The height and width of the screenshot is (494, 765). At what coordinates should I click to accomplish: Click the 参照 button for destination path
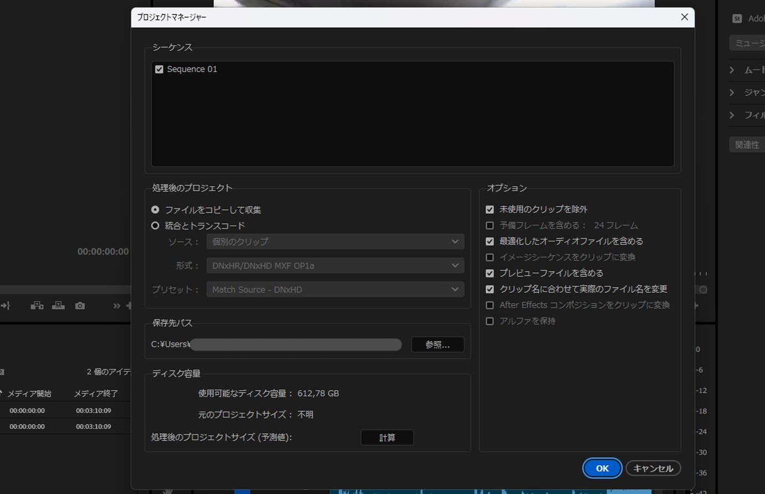pos(437,344)
